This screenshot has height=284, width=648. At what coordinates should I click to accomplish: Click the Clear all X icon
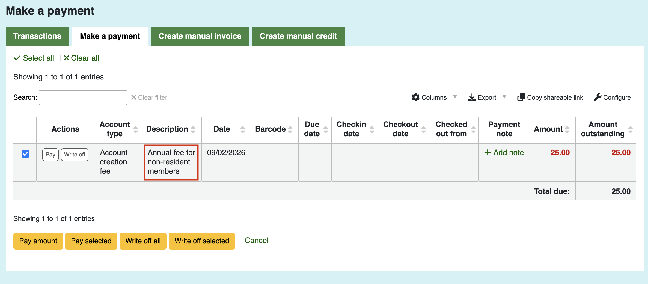66,58
